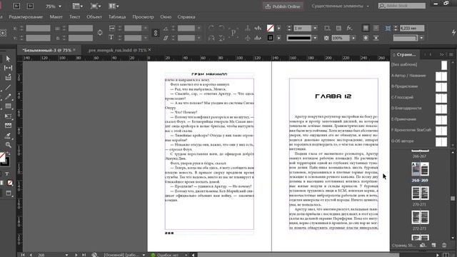Open the effects fx button
The height and width of the screenshot is (257, 457).
[x=349, y=28]
